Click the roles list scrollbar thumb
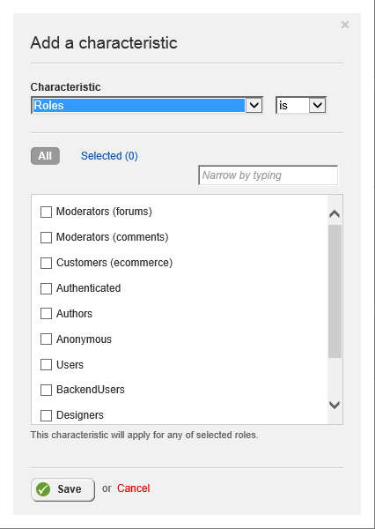The width and height of the screenshot is (375, 529). point(335,291)
